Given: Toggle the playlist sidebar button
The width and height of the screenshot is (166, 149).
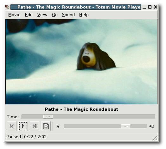Looking at the screenshot, I should [46, 126].
